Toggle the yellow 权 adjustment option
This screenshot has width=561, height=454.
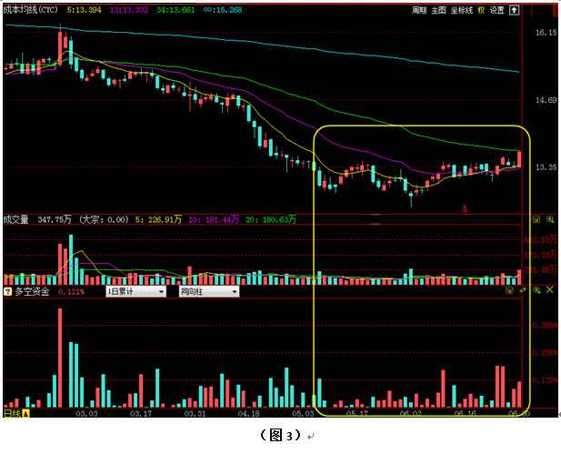tap(482, 10)
